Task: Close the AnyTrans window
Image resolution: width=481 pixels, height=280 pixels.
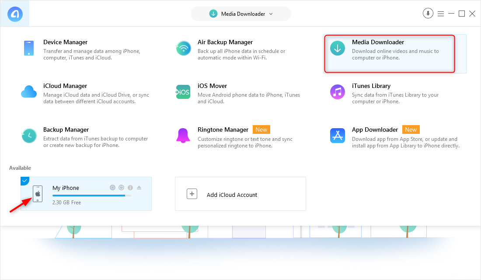Action: pos(472,14)
